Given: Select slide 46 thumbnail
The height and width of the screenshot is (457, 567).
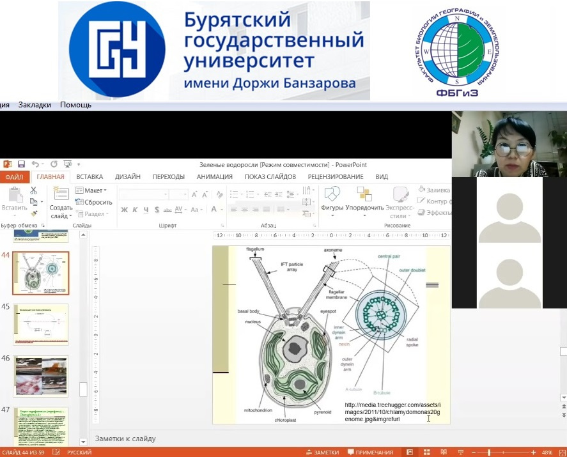Looking at the screenshot, I should 41,376.
